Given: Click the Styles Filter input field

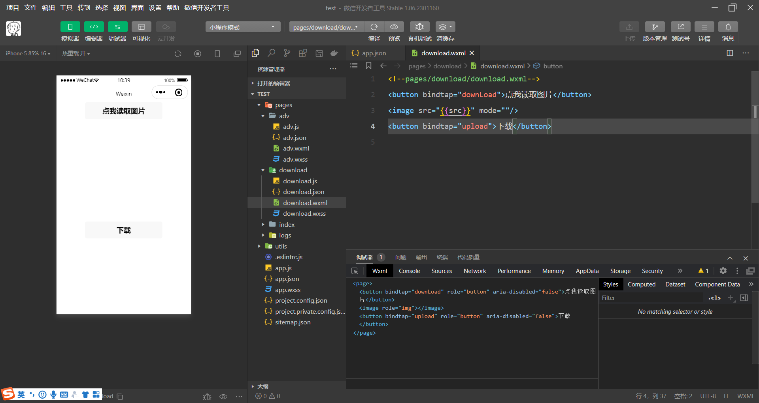Looking at the screenshot, I should 650,298.
